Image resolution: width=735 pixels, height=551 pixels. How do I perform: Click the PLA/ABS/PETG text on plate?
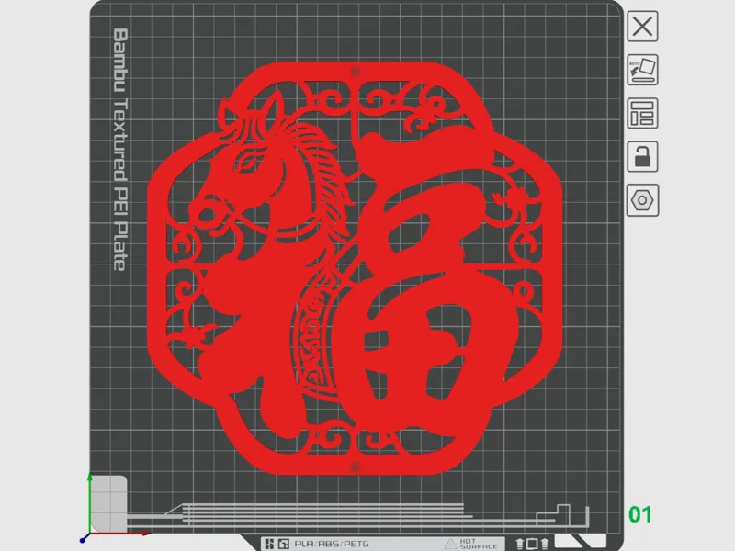coord(332,544)
